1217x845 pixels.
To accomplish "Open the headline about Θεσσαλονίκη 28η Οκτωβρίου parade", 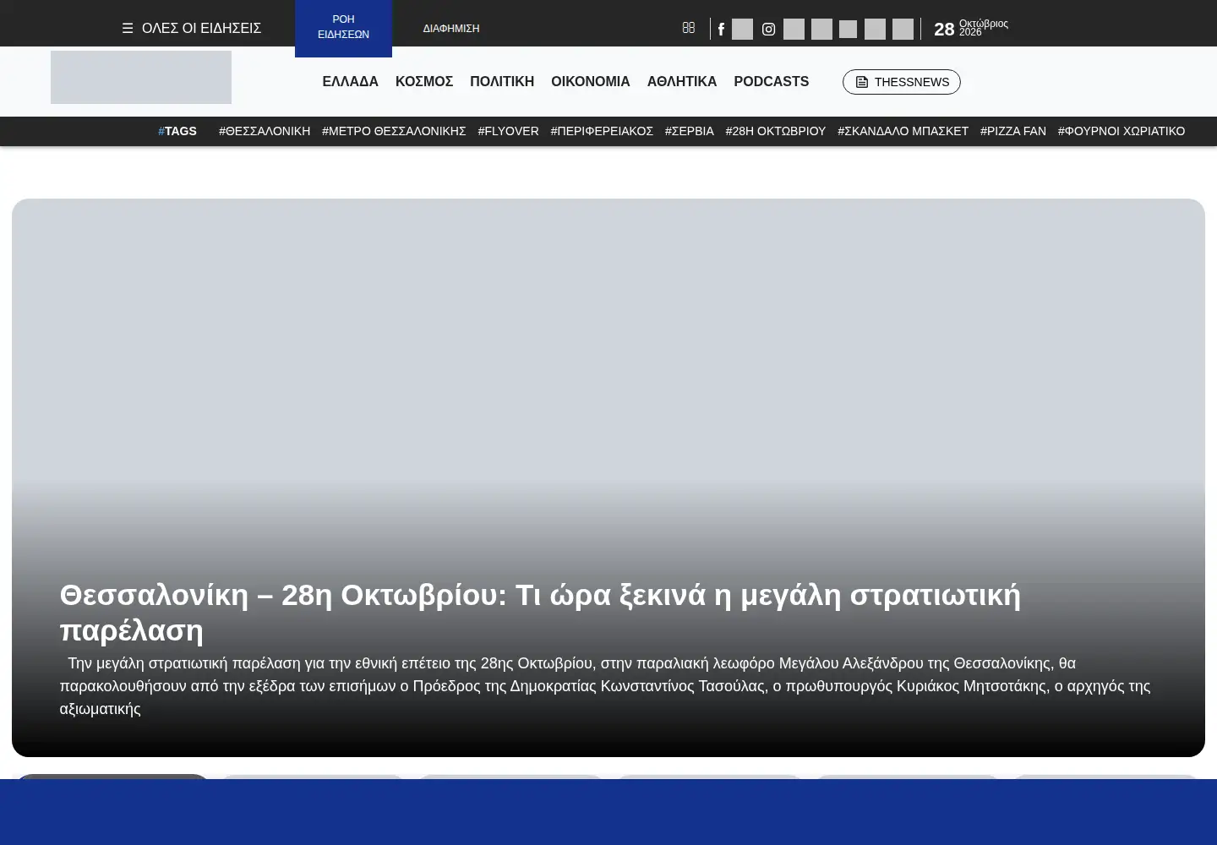I will coord(540,613).
